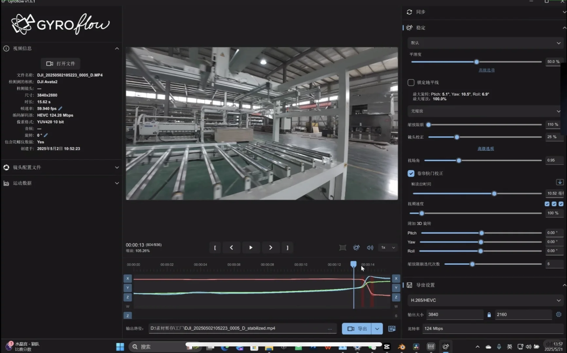
Task: Show hidden system tray icons
Action: [x=477, y=347]
